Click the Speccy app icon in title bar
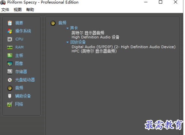 [x=3, y=2]
